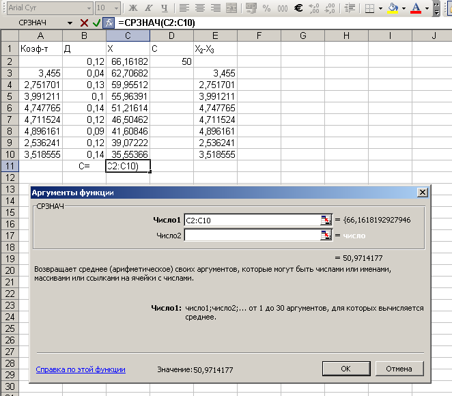The height and width of the screenshot is (396, 452).
Task: Apply fill color bucket
Action: point(393,8)
